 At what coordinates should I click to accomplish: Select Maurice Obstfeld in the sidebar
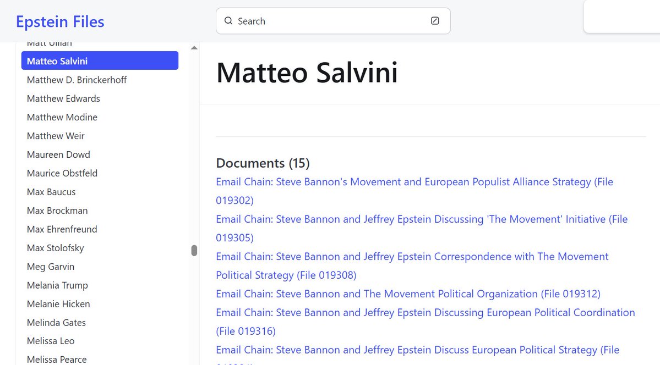(x=62, y=173)
